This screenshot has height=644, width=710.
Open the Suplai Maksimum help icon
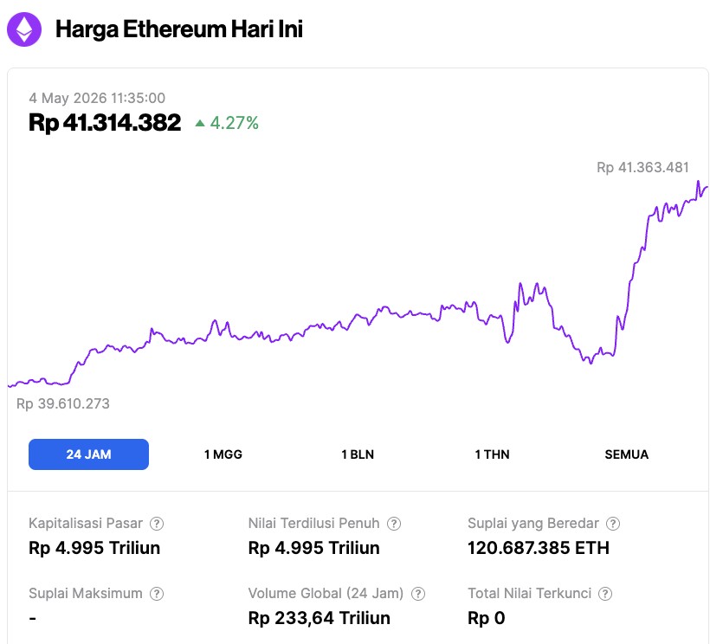(x=157, y=594)
